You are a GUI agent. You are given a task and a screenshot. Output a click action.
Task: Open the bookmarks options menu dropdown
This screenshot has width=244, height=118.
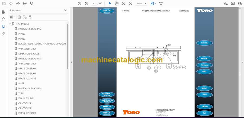point(12,17)
